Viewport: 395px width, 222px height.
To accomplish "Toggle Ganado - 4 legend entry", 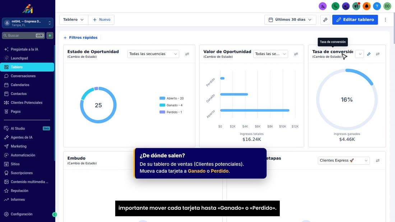I will tap(171, 105).
